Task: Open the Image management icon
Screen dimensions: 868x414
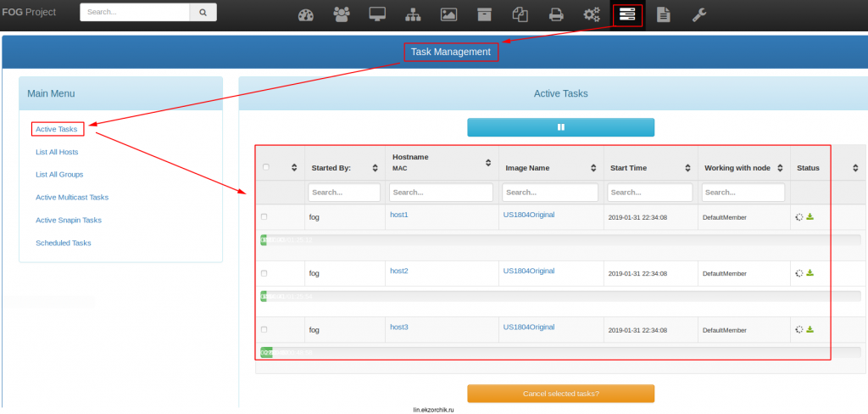Action: pos(448,14)
